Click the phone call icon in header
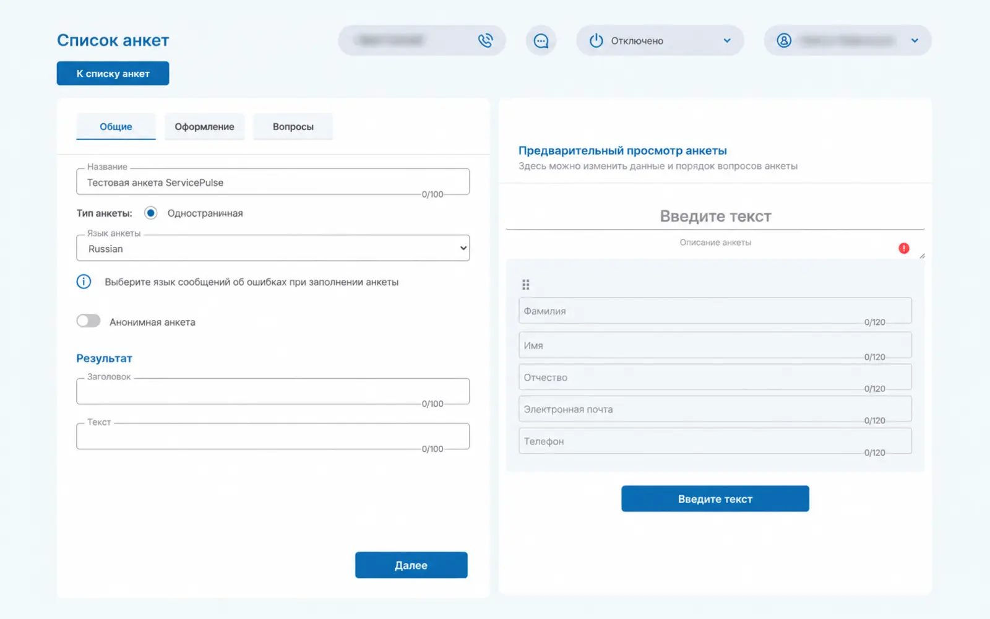 485,40
